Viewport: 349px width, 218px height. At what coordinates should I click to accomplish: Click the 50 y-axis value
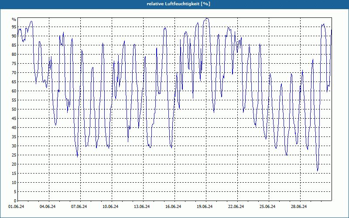[x=14, y=109]
